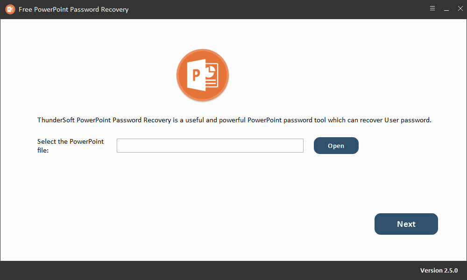Click the empty middle of the title bar
The height and width of the screenshot is (280, 467).
pyautogui.click(x=280, y=9)
